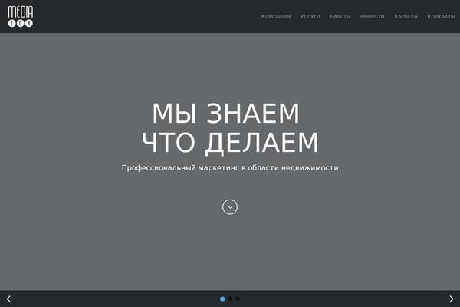Select the first blue slider dot
Viewport: 460px width, 307px height.
(222, 299)
